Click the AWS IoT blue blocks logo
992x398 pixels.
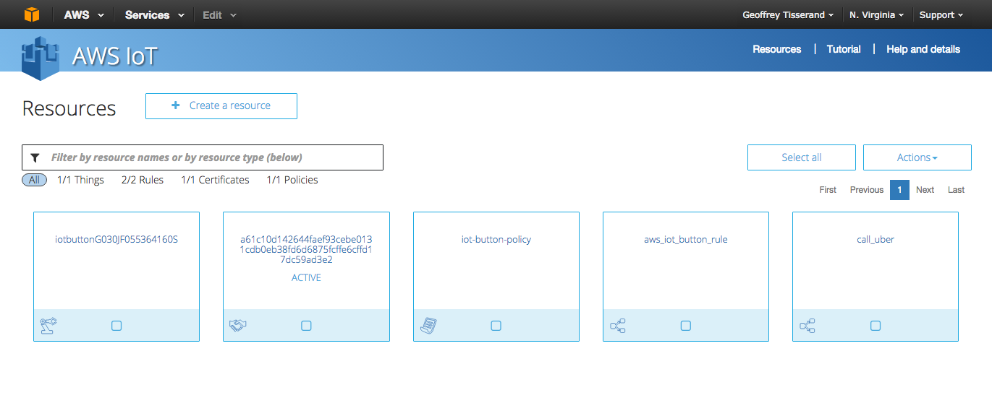click(40, 57)
